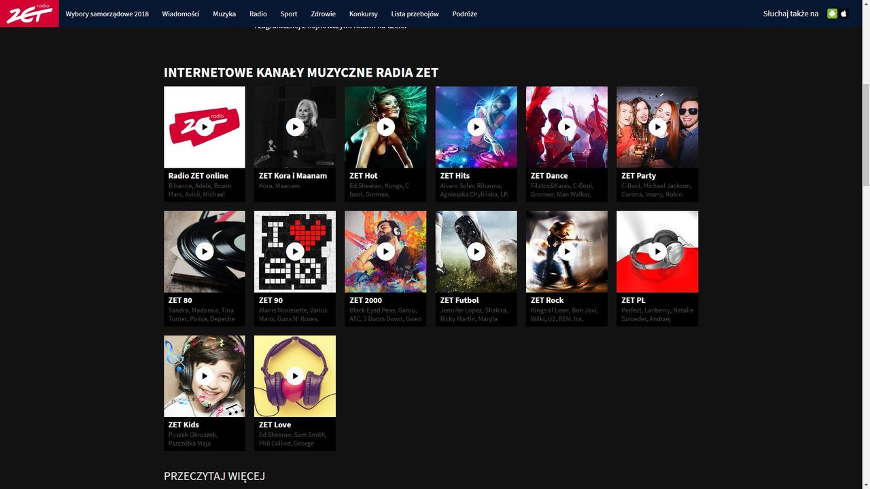Play the ZET PL channel
The image size is (870, 489).
coord(657,251)
